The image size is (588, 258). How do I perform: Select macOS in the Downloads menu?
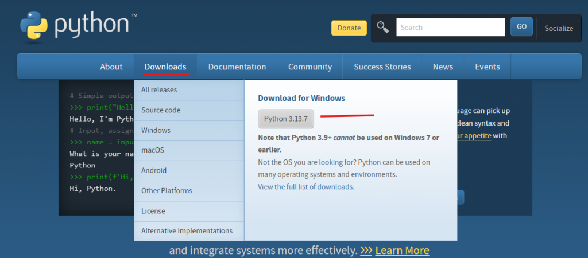coord(153,150)
